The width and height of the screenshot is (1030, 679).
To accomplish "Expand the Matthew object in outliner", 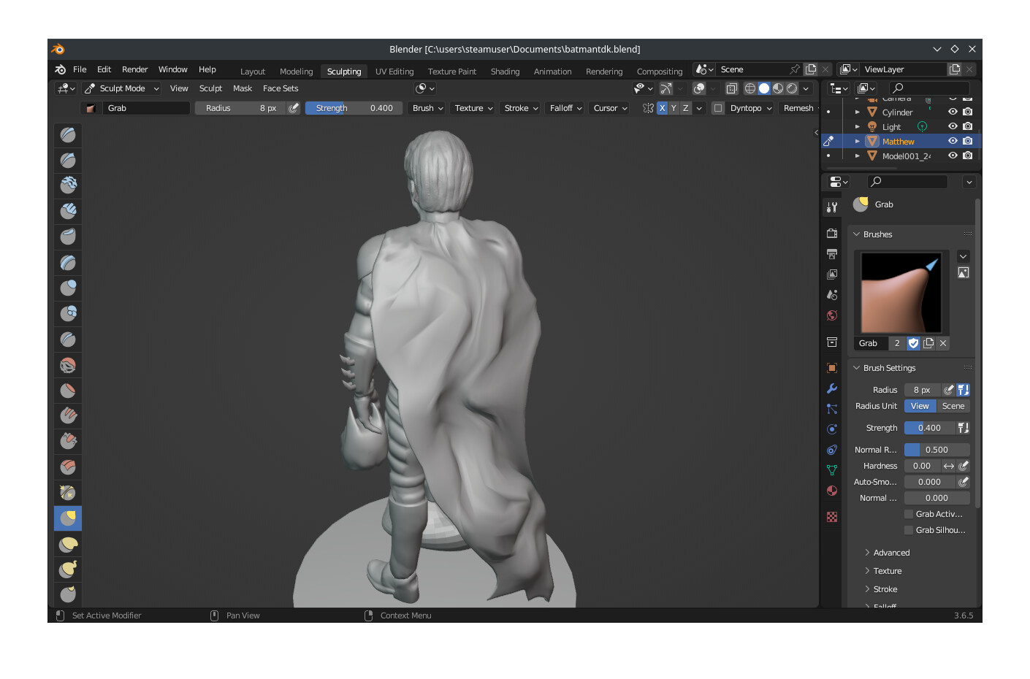I will click(x=858, y=141).
